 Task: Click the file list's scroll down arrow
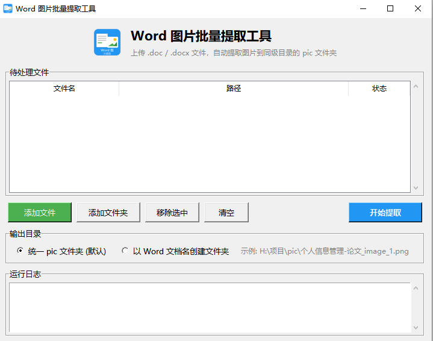point(416,188)
